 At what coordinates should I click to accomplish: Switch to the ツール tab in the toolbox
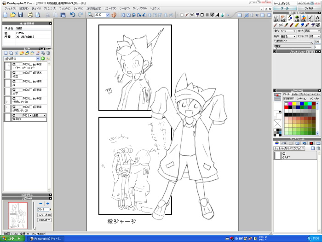click(x=285, y=8)
